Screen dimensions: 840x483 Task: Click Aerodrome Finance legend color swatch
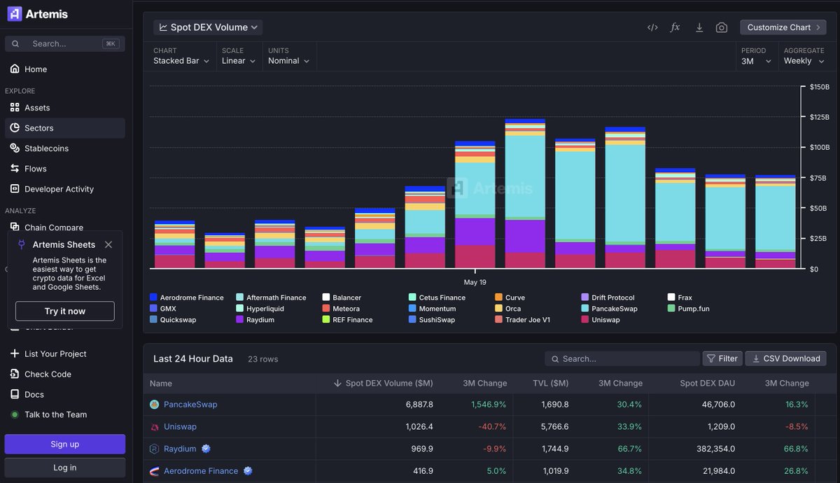pyautogui.click(x=153, y=297)
